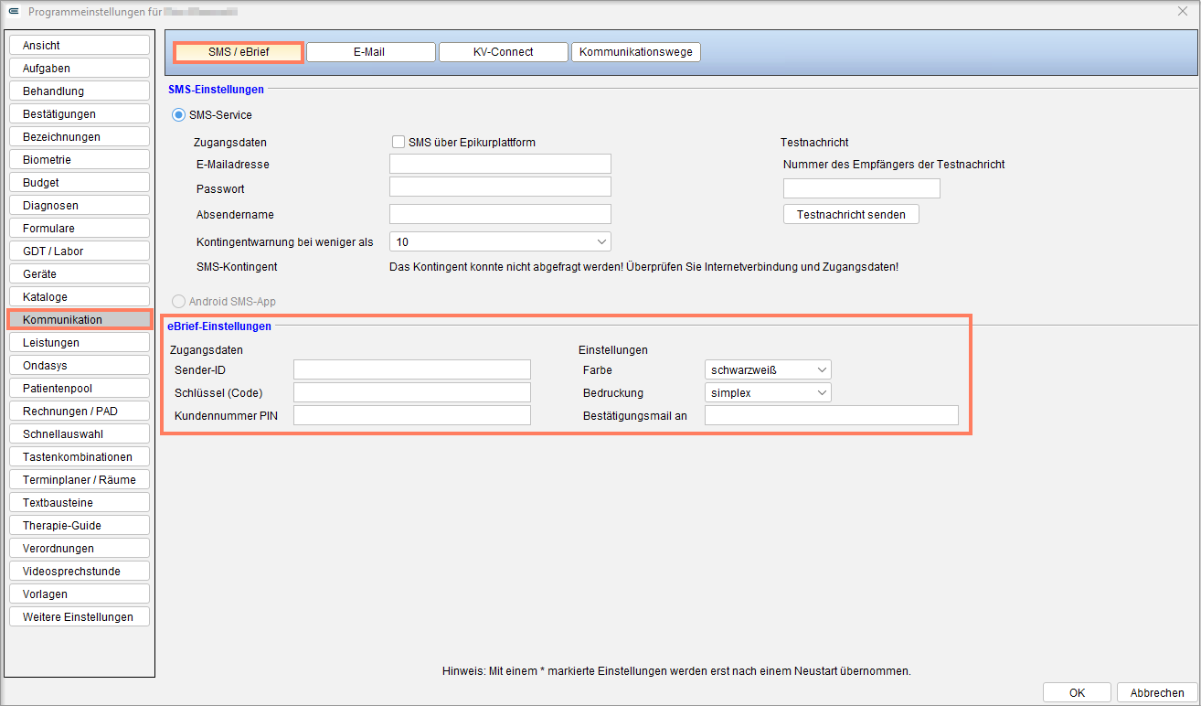Click Testnachricht senden button
Viewport: 1201px width, 706px height.
(851, 214)
